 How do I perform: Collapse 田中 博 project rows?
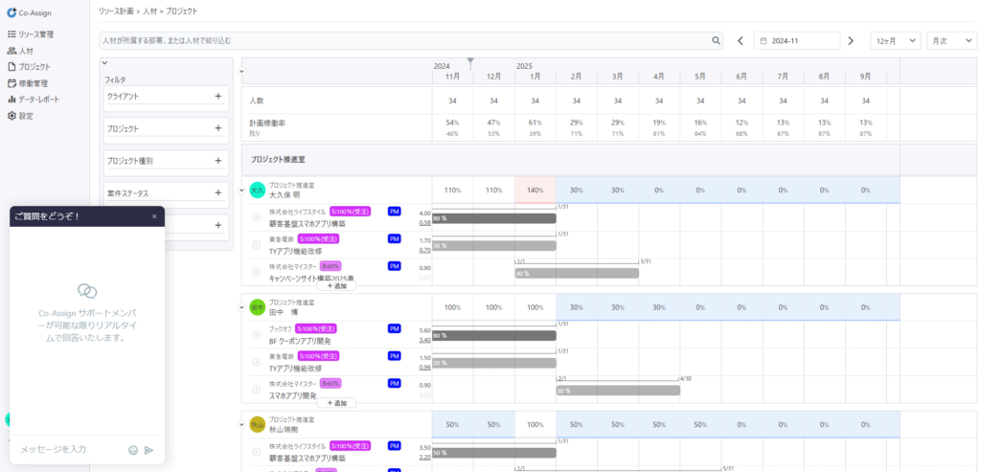click(x=242, y=307)
